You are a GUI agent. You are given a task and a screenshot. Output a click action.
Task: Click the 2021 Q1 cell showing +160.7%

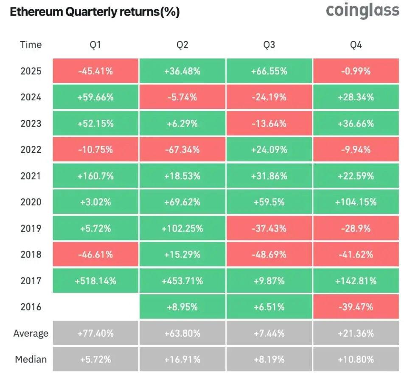tap(95, 176)
